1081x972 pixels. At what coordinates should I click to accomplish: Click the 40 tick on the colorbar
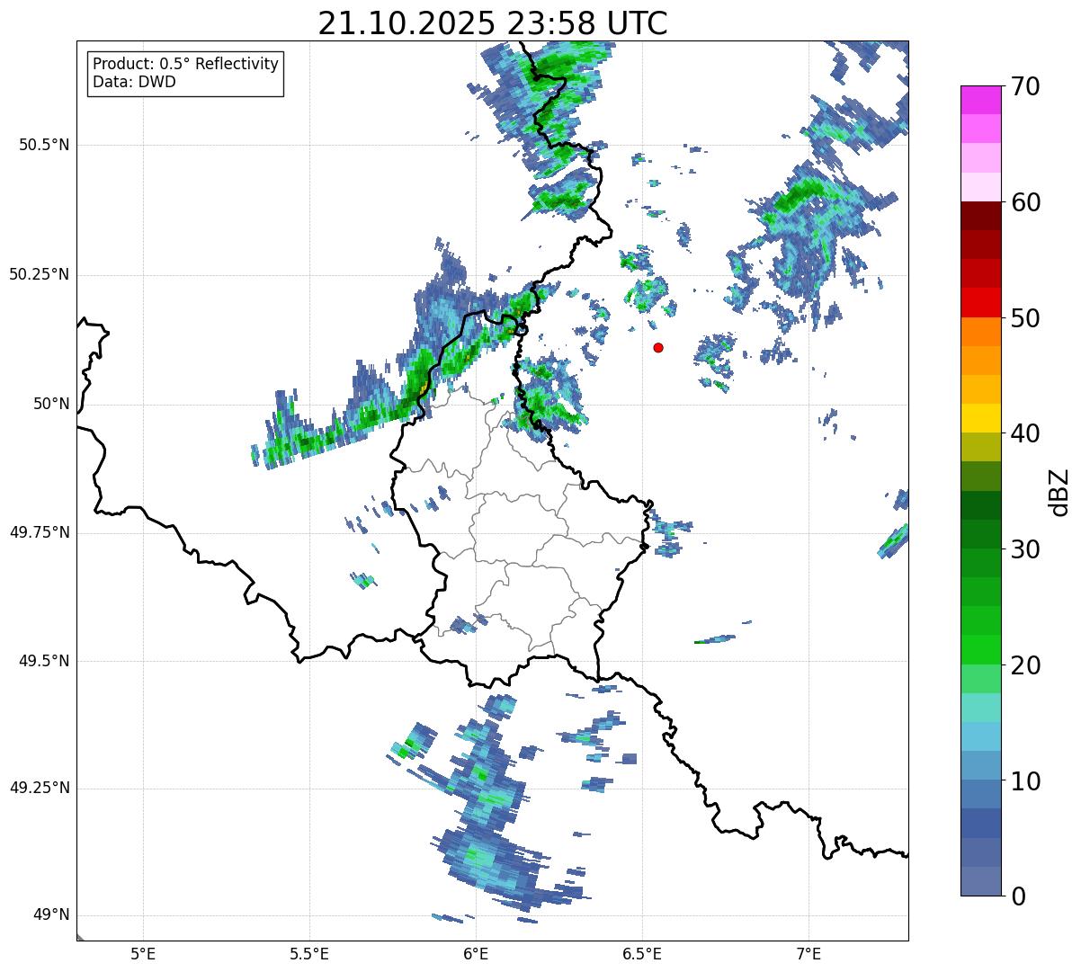click(x=1025, y=433)
